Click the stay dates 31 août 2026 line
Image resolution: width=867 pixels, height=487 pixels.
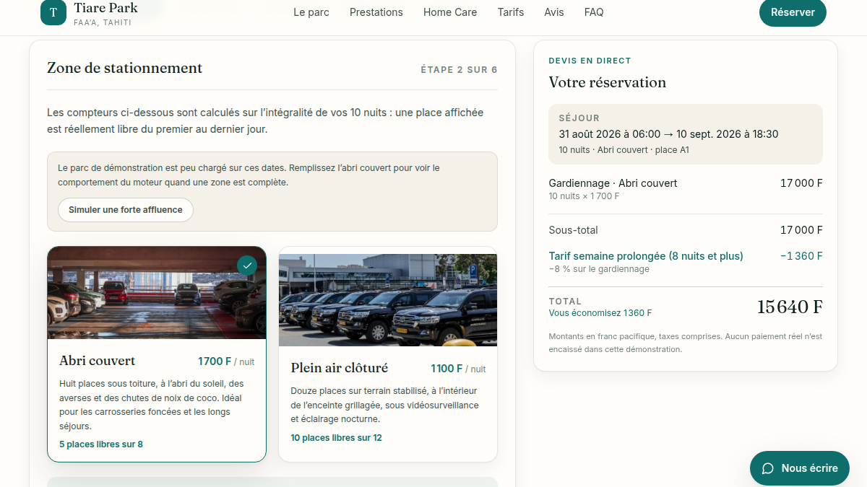pyautogui.click(x=668, y=134)
